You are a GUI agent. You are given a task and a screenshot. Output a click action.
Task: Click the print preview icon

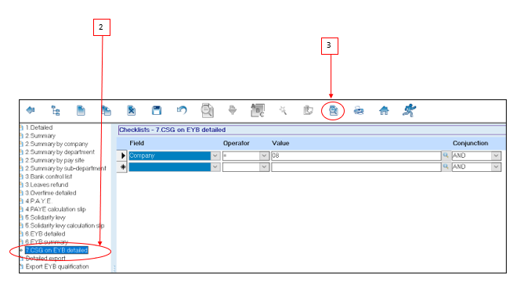[333, 111]
